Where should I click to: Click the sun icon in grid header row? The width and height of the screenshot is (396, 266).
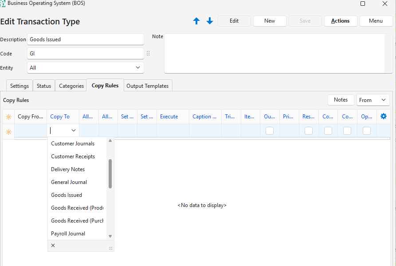tap(8, 117)
